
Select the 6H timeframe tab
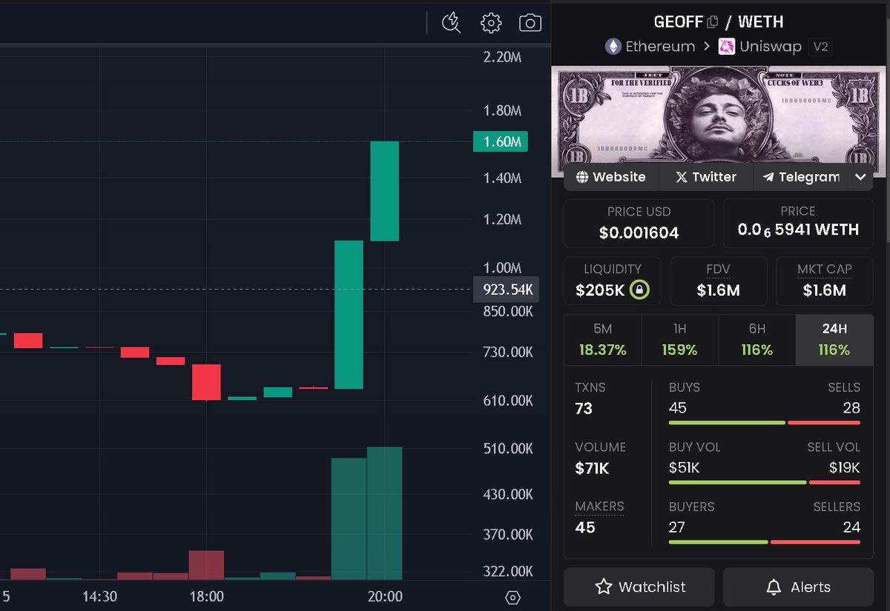point(757,340)
